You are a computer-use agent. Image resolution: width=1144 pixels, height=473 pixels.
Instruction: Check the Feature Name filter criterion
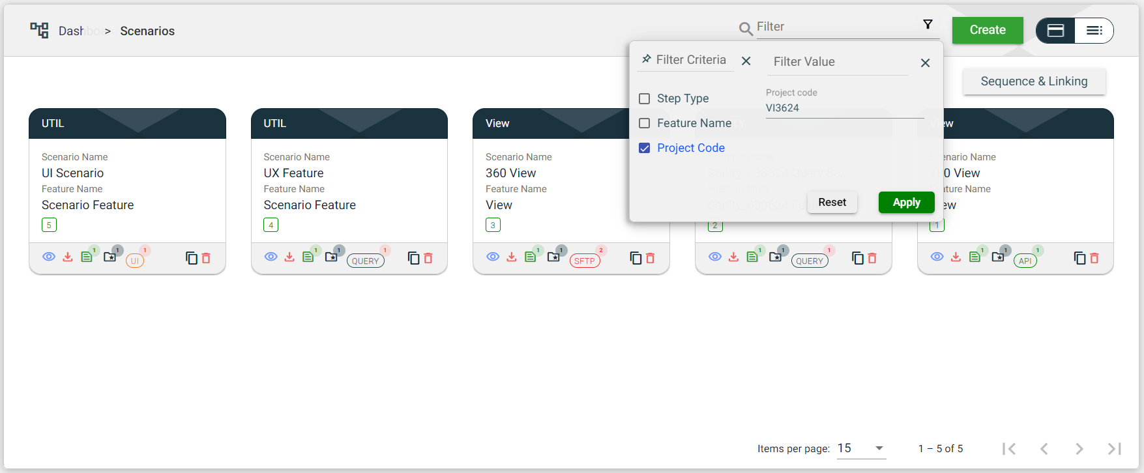tap(645, 123)
